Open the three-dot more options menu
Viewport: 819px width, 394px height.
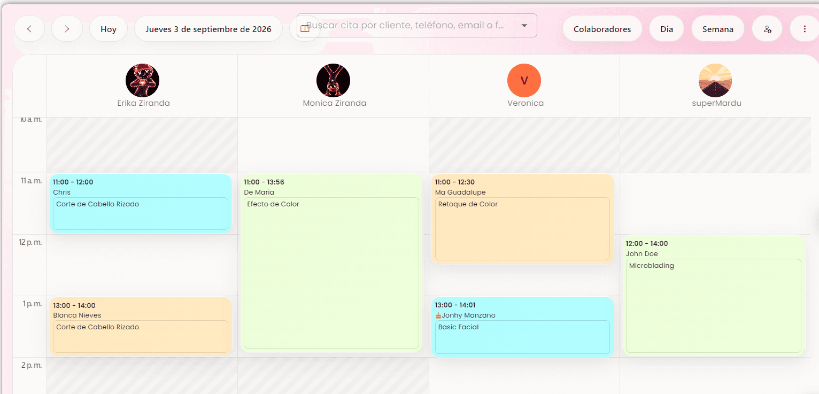[x=805, y=29]
